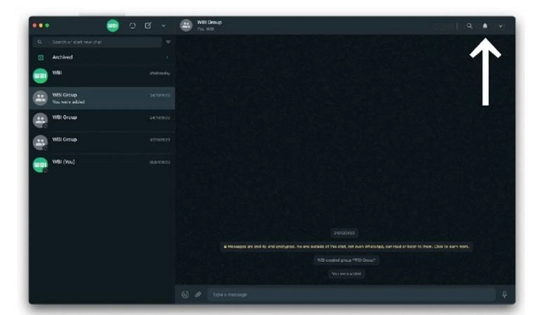This screenshot has width=533, height=315.
Task: Click the green macOS zoom window button
Action: (x=48, y=25)
